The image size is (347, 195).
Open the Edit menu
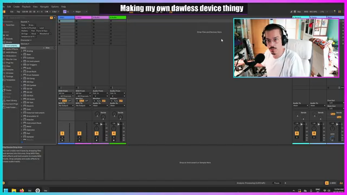(x=9, y=6)
